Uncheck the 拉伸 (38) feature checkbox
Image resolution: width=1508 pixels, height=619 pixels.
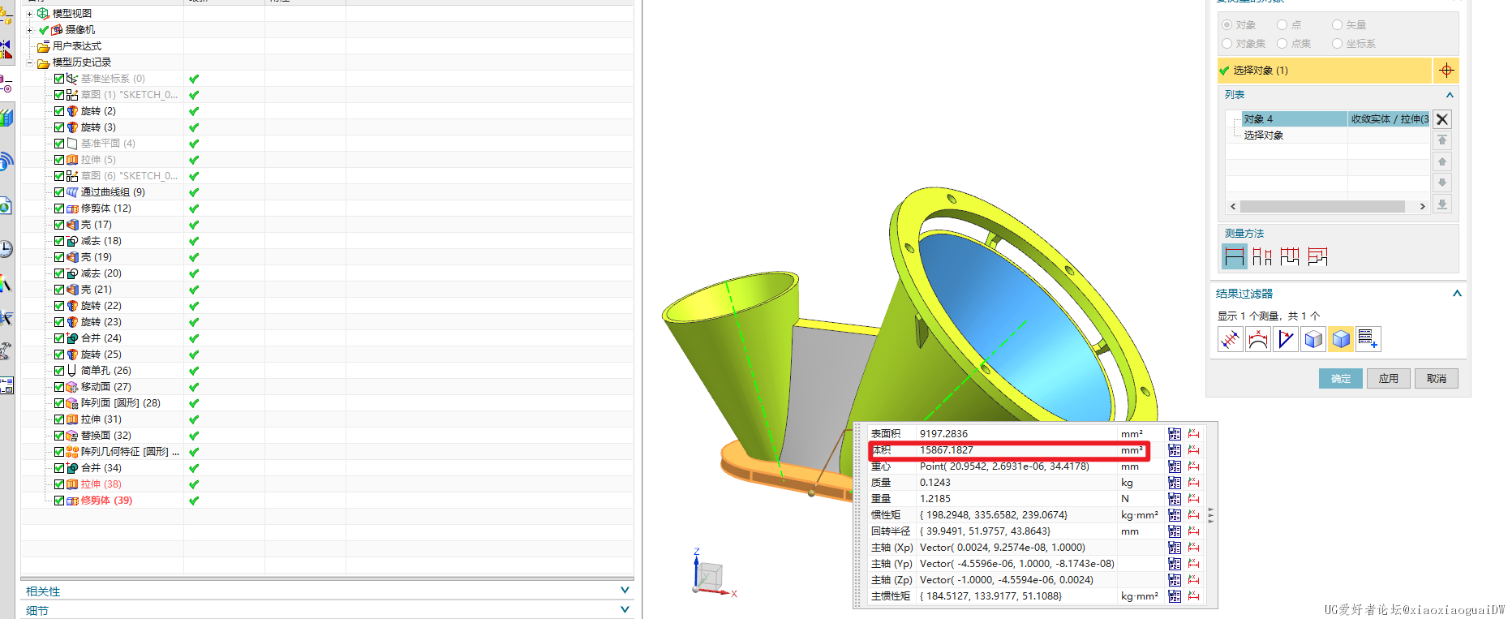59,484
